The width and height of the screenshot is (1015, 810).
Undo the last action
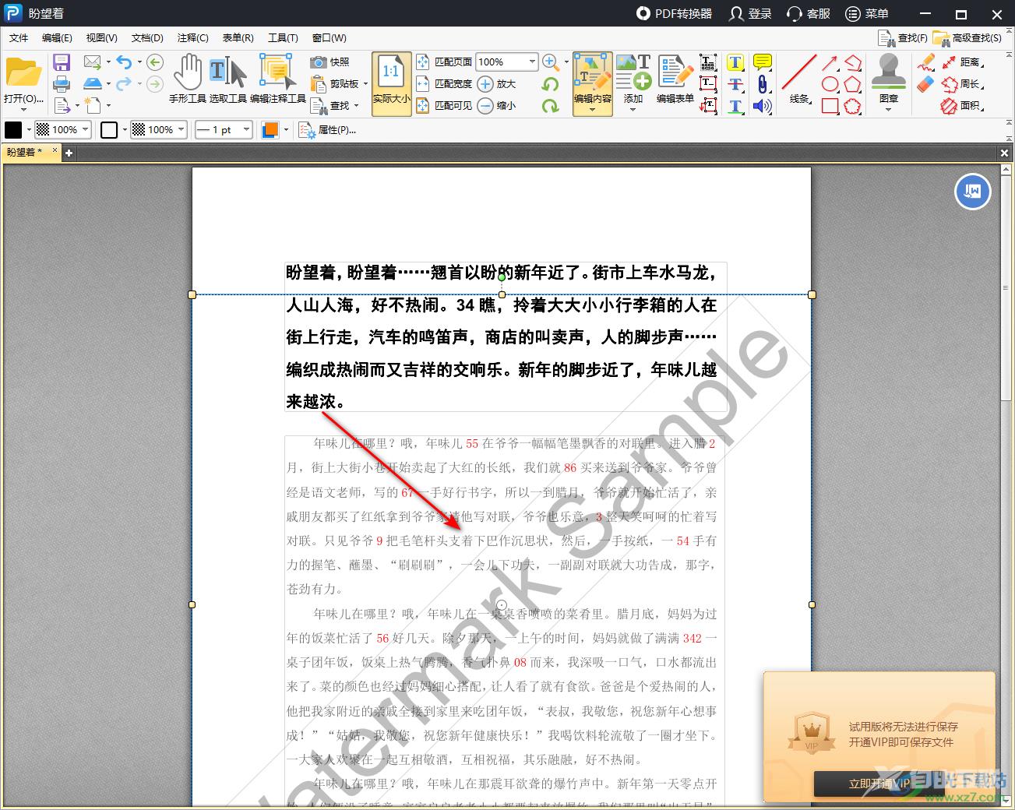point(125,62)
